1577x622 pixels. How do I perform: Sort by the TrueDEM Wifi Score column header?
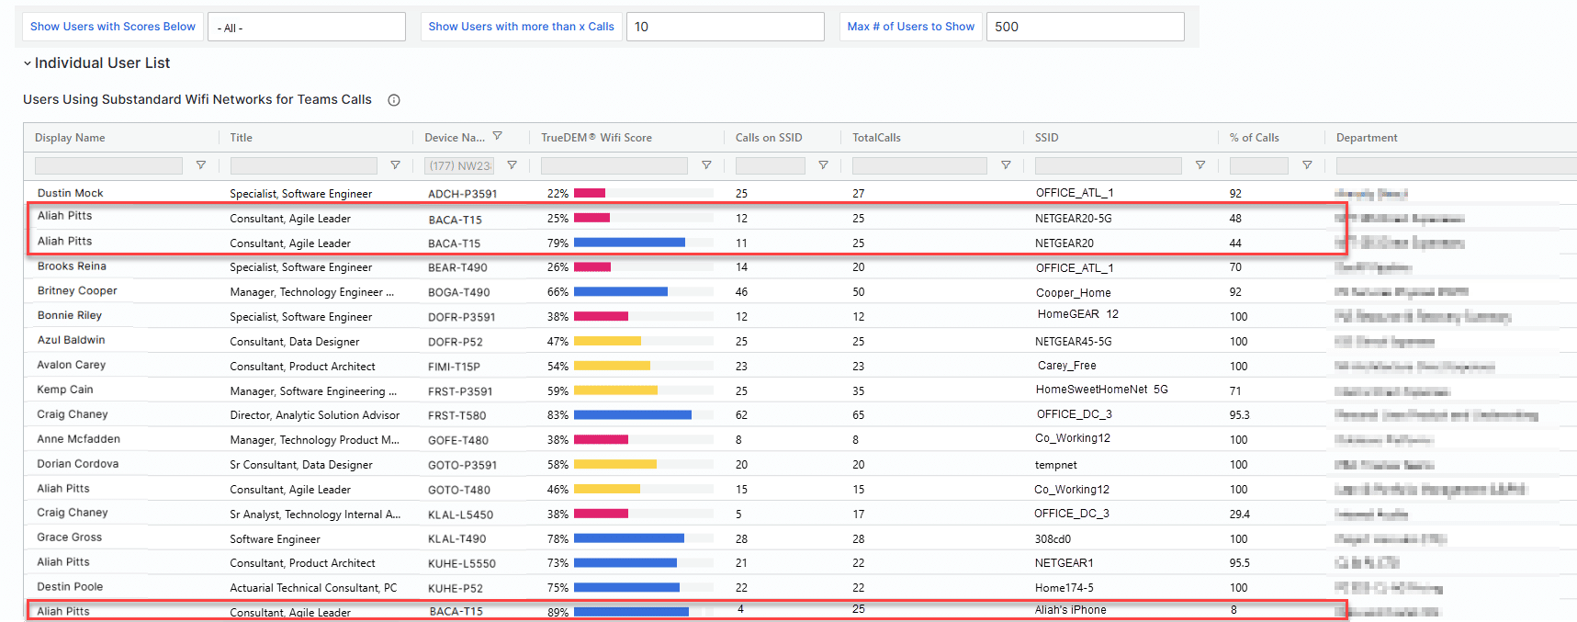click(x=596, y=138)
